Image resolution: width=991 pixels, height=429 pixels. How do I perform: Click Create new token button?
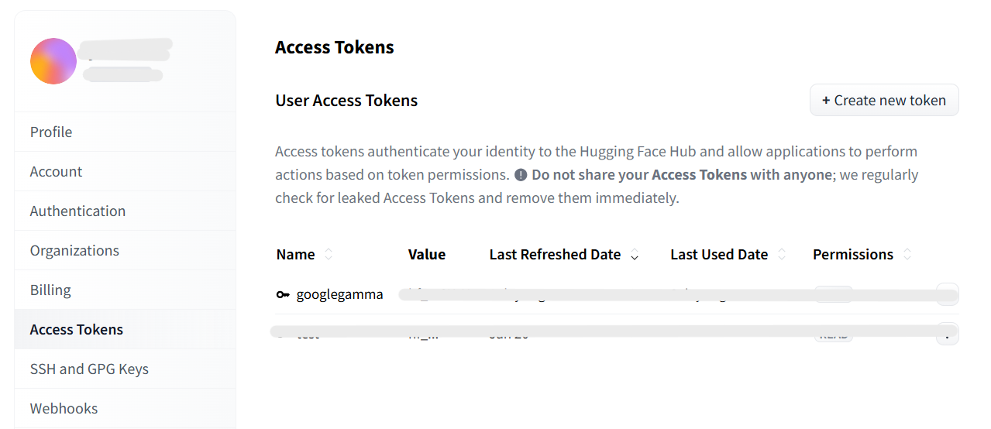click(x=884, y=101)
